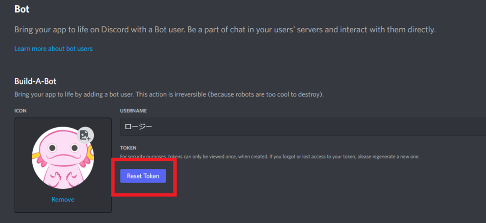Select the "Build-A-Bot" section heading
The height and width of the screenshot is (223, 486).
(x=35, y=81)
